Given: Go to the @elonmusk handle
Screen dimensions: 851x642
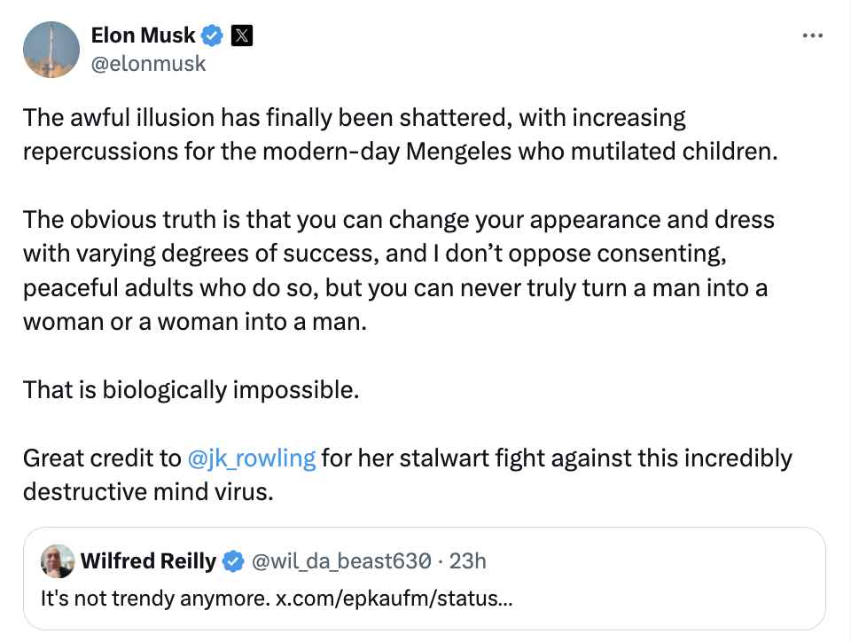Looking at the screenshot, I should point(148,63).
